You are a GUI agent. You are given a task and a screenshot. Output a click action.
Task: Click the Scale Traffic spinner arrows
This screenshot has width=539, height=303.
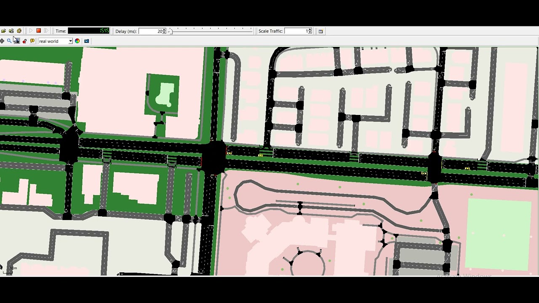pos(310,31)
